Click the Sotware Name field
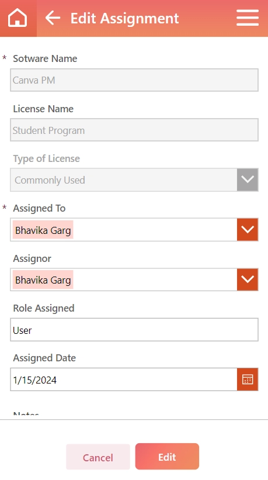The height and width of the screenshot is (480, 268). (x=134, y=80)
